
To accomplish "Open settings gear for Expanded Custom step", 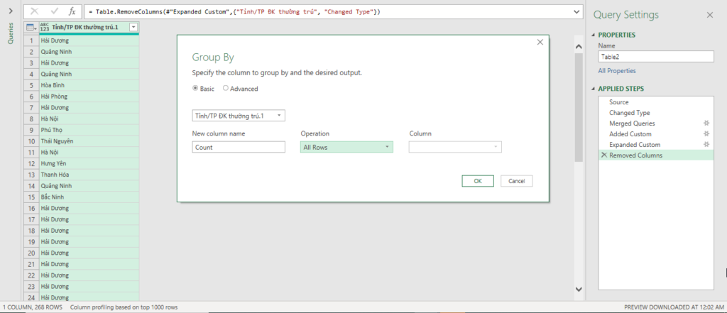I will pyautogui.click(x=706, y=145).
